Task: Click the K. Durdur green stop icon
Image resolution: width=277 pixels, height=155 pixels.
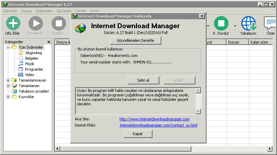Action: point(221,23)
